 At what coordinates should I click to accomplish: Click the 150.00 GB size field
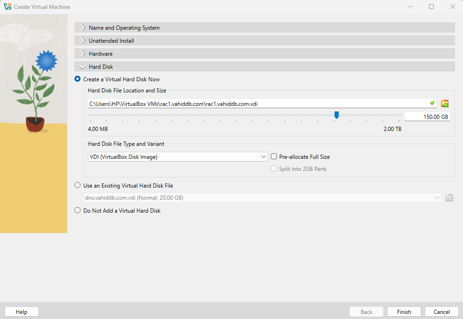point(427,117)
